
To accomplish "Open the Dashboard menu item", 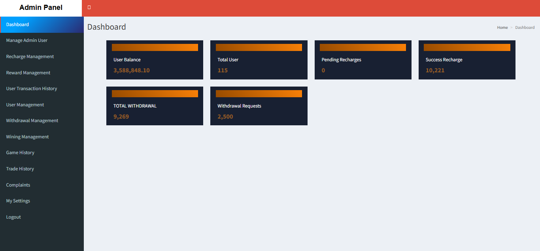I will [x=18, y=25].
